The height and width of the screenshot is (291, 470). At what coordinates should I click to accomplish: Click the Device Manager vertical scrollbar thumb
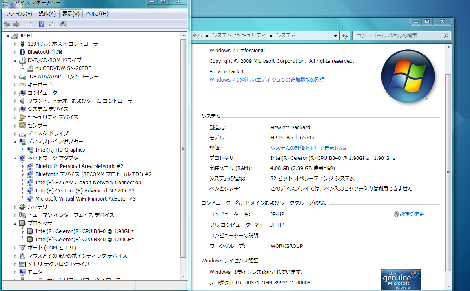pyautogui.click(x=184, y=148)
